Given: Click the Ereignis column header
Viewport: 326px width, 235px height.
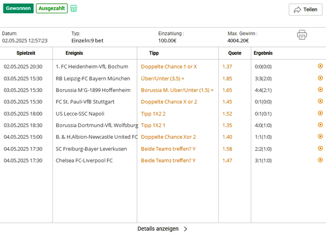Looking at the screenshot, I should 74,53.
